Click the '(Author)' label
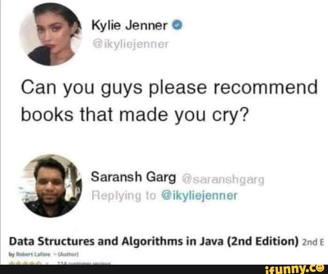Screen dimensions: 328x274 [x=68, y=254]
